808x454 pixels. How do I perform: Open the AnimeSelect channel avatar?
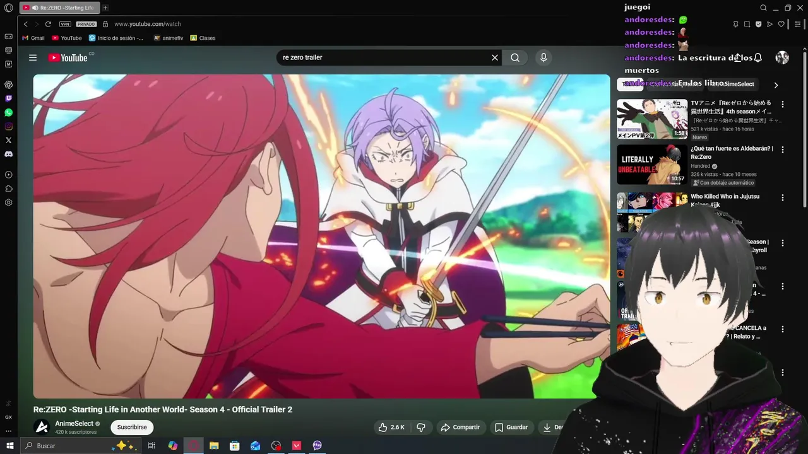coord(42,427)
